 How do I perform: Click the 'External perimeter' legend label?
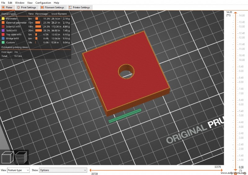16,23
